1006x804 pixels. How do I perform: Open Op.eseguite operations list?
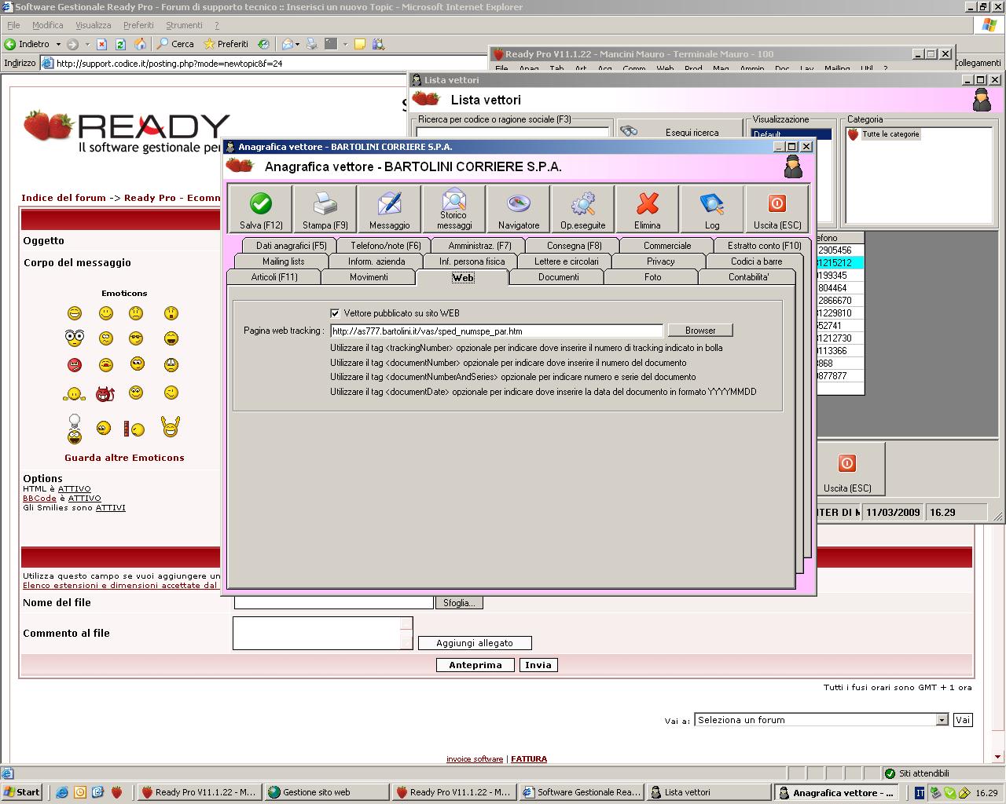583,209
